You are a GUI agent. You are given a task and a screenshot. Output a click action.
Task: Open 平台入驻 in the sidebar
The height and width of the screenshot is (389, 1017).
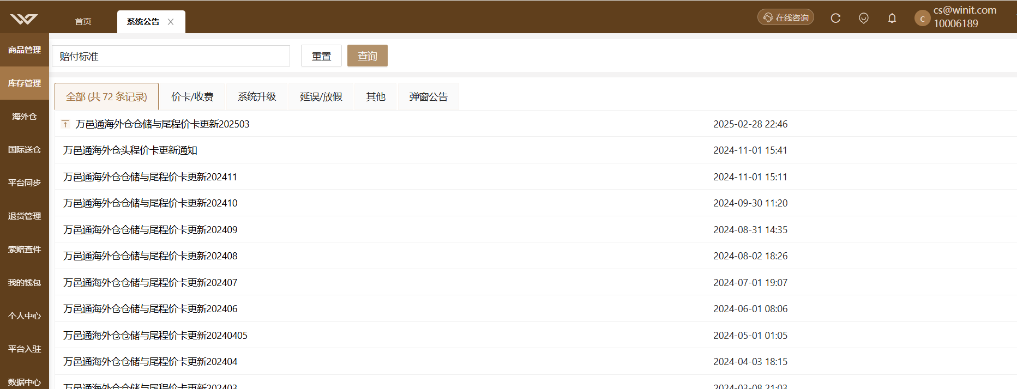pos(25,349)
